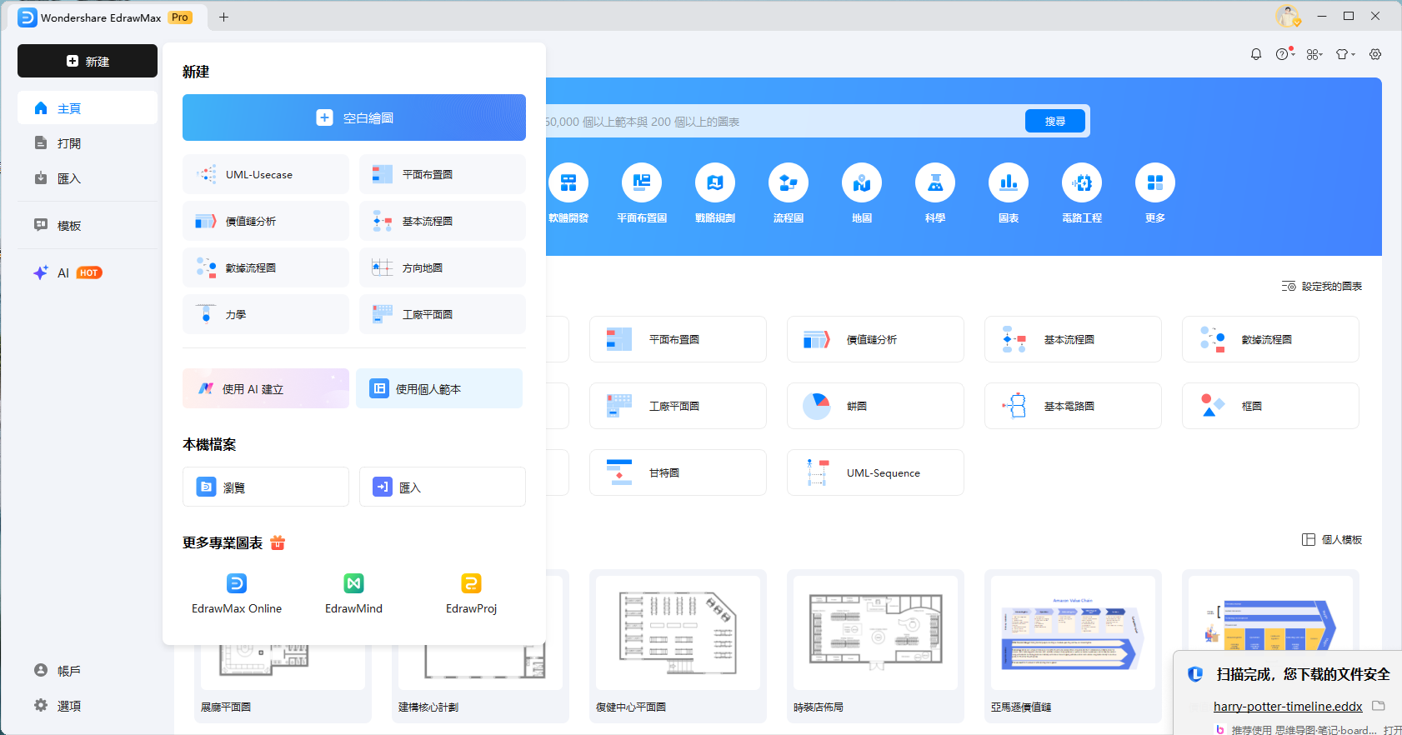This screenshot has height=735, width=1402.
Task: Open the 甘特圖 Gantt chart card
Action: pyautogui.click(x=678, y=472)
